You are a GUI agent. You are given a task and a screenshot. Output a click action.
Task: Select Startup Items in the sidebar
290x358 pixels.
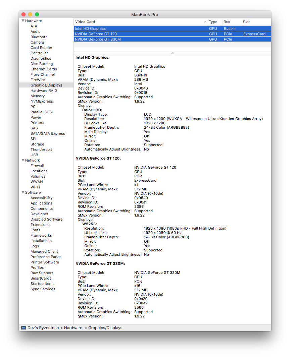point(42,284)
